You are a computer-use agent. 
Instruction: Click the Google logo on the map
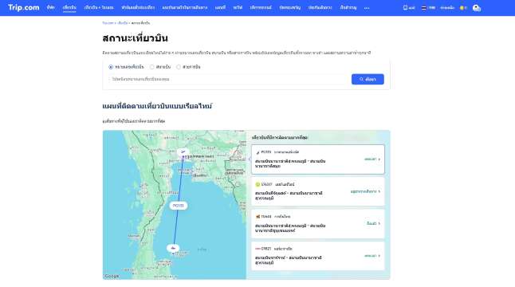(x=112, y=276)
